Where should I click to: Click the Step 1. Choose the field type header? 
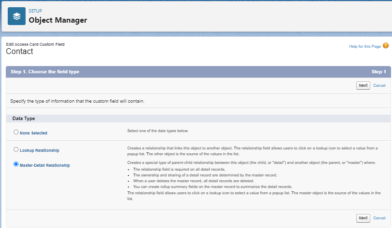(x=45, y=72)
